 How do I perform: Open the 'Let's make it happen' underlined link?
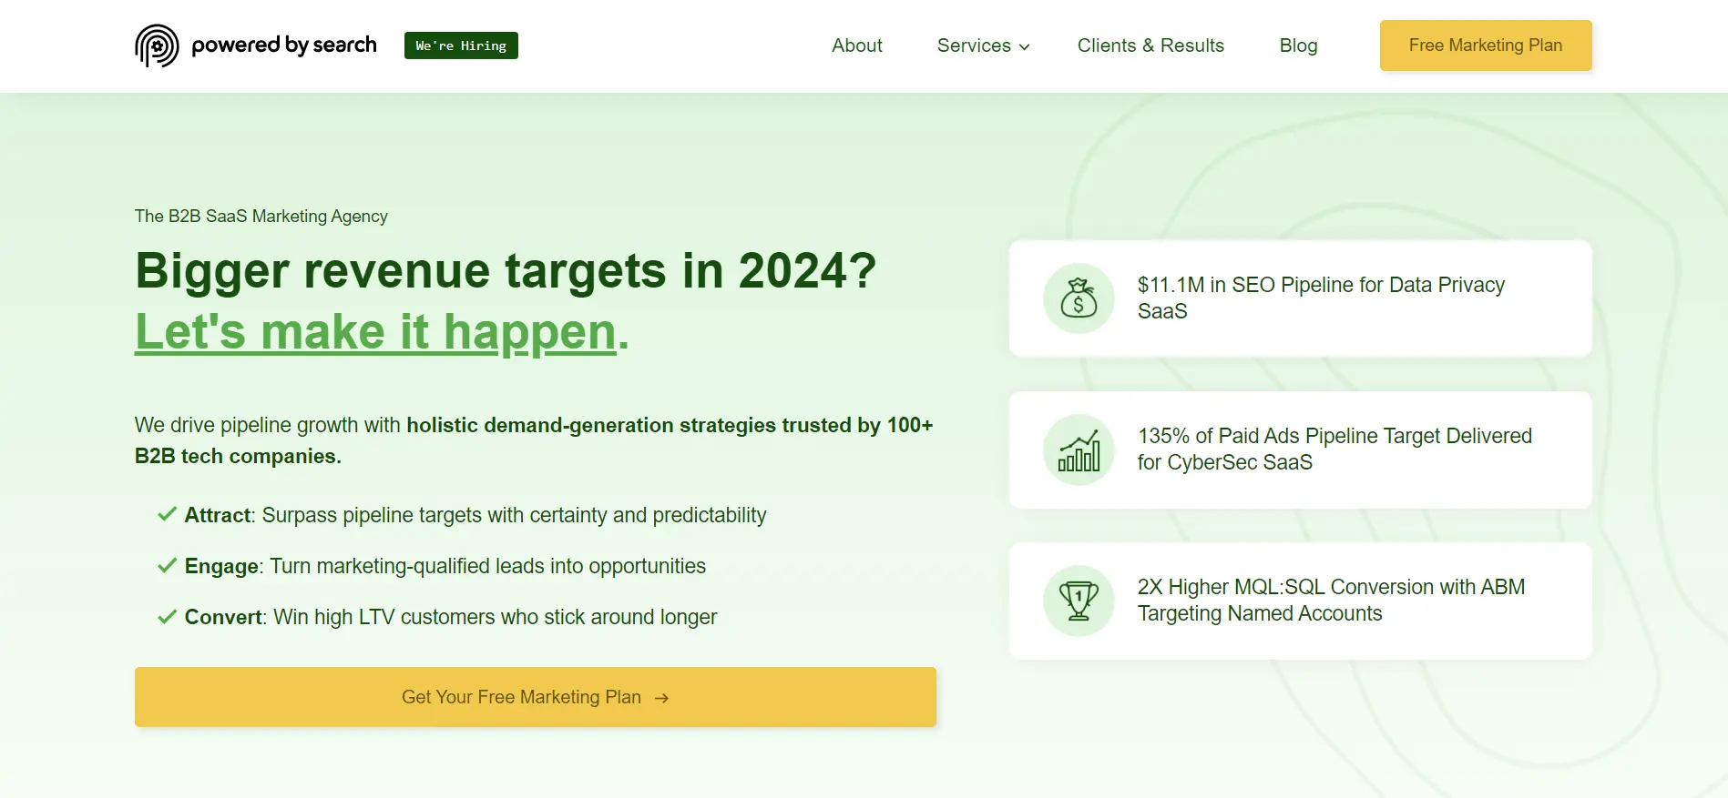click(x=376, y=332)
